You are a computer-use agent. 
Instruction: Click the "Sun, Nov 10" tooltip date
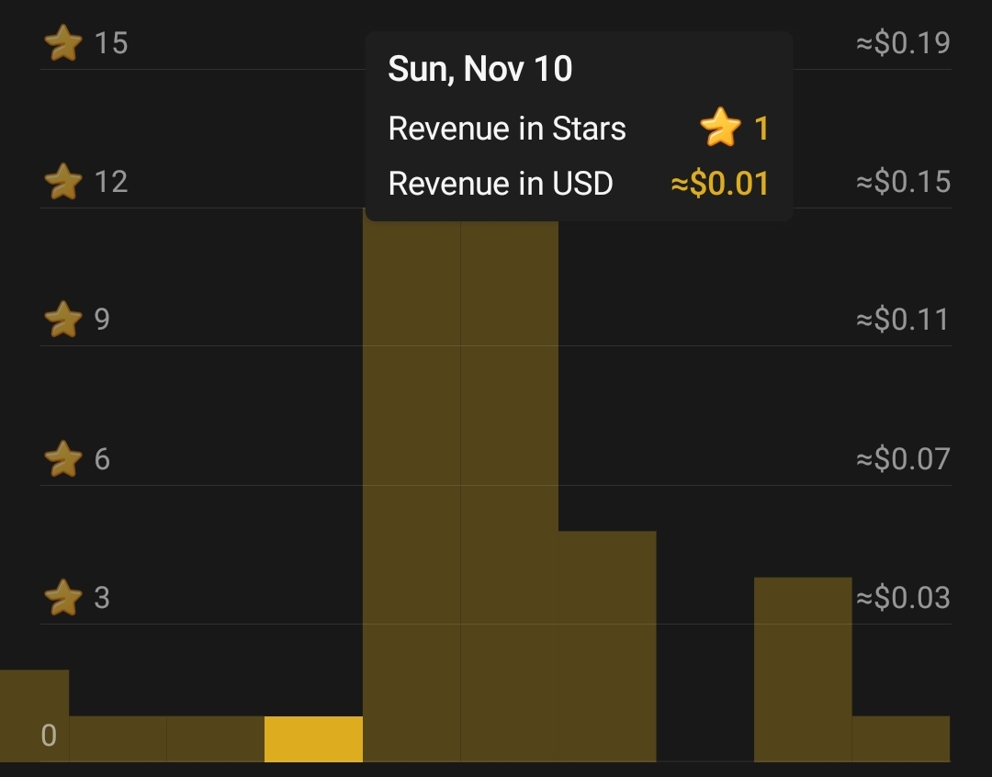point(480,69)
